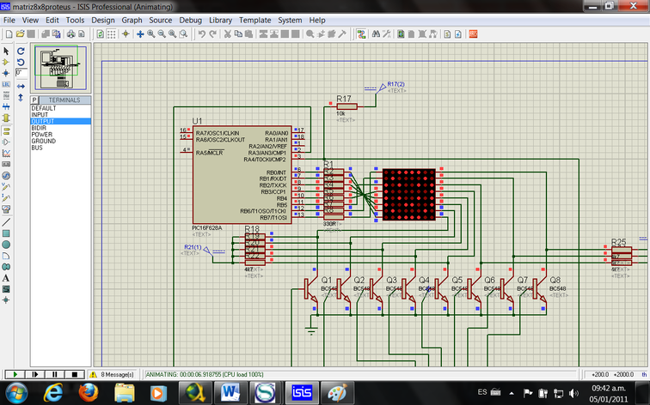Rotate the selection clockwise
Screen dimensions: 650x405
(x=21, y=51)
